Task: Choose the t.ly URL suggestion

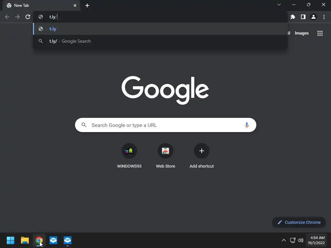Action: coord(160,29)
